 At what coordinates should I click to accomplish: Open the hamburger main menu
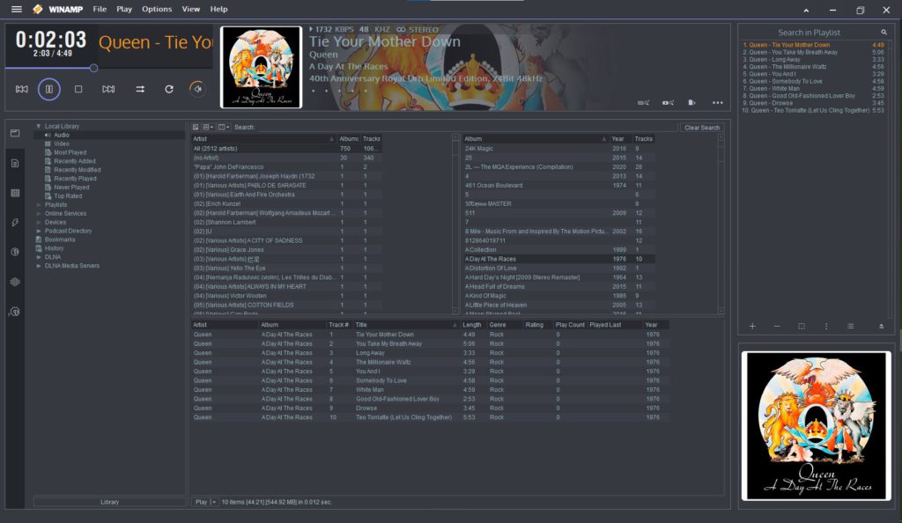coord(17,9)
